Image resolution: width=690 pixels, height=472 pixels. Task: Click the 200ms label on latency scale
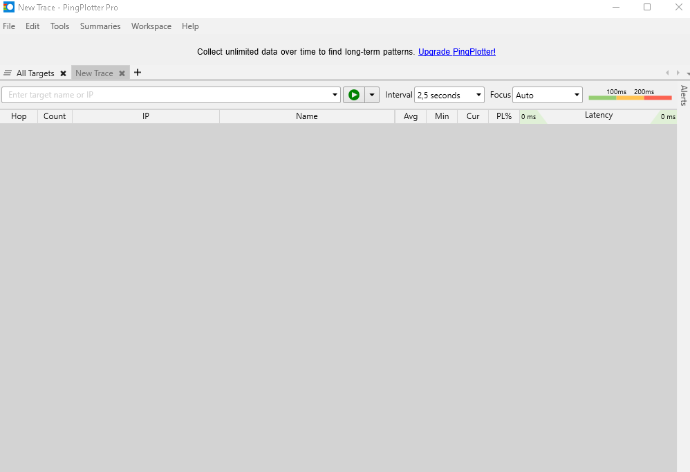pos(644,91)
